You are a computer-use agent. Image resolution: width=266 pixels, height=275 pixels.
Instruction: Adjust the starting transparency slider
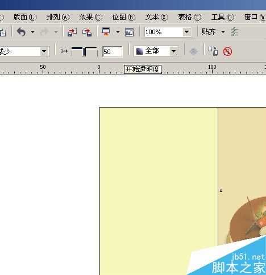click(x=84, y=52)
